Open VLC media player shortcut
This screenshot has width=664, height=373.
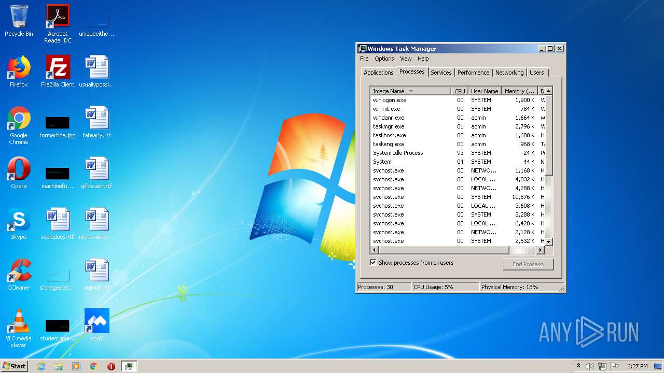click(x=19, y=328)
